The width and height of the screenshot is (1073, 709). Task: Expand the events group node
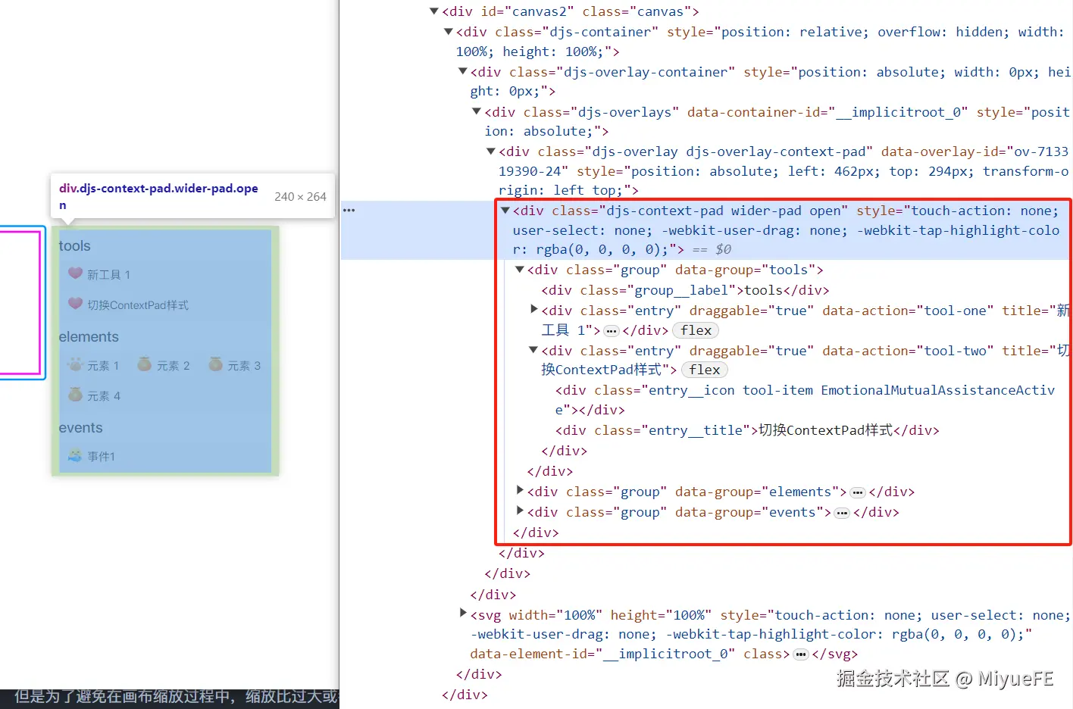pos(519,511)
